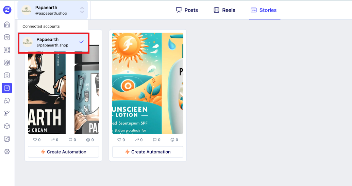Open the funnel segments icon in the sidebar
Screen dimensions: 352x186
[7, 62]
